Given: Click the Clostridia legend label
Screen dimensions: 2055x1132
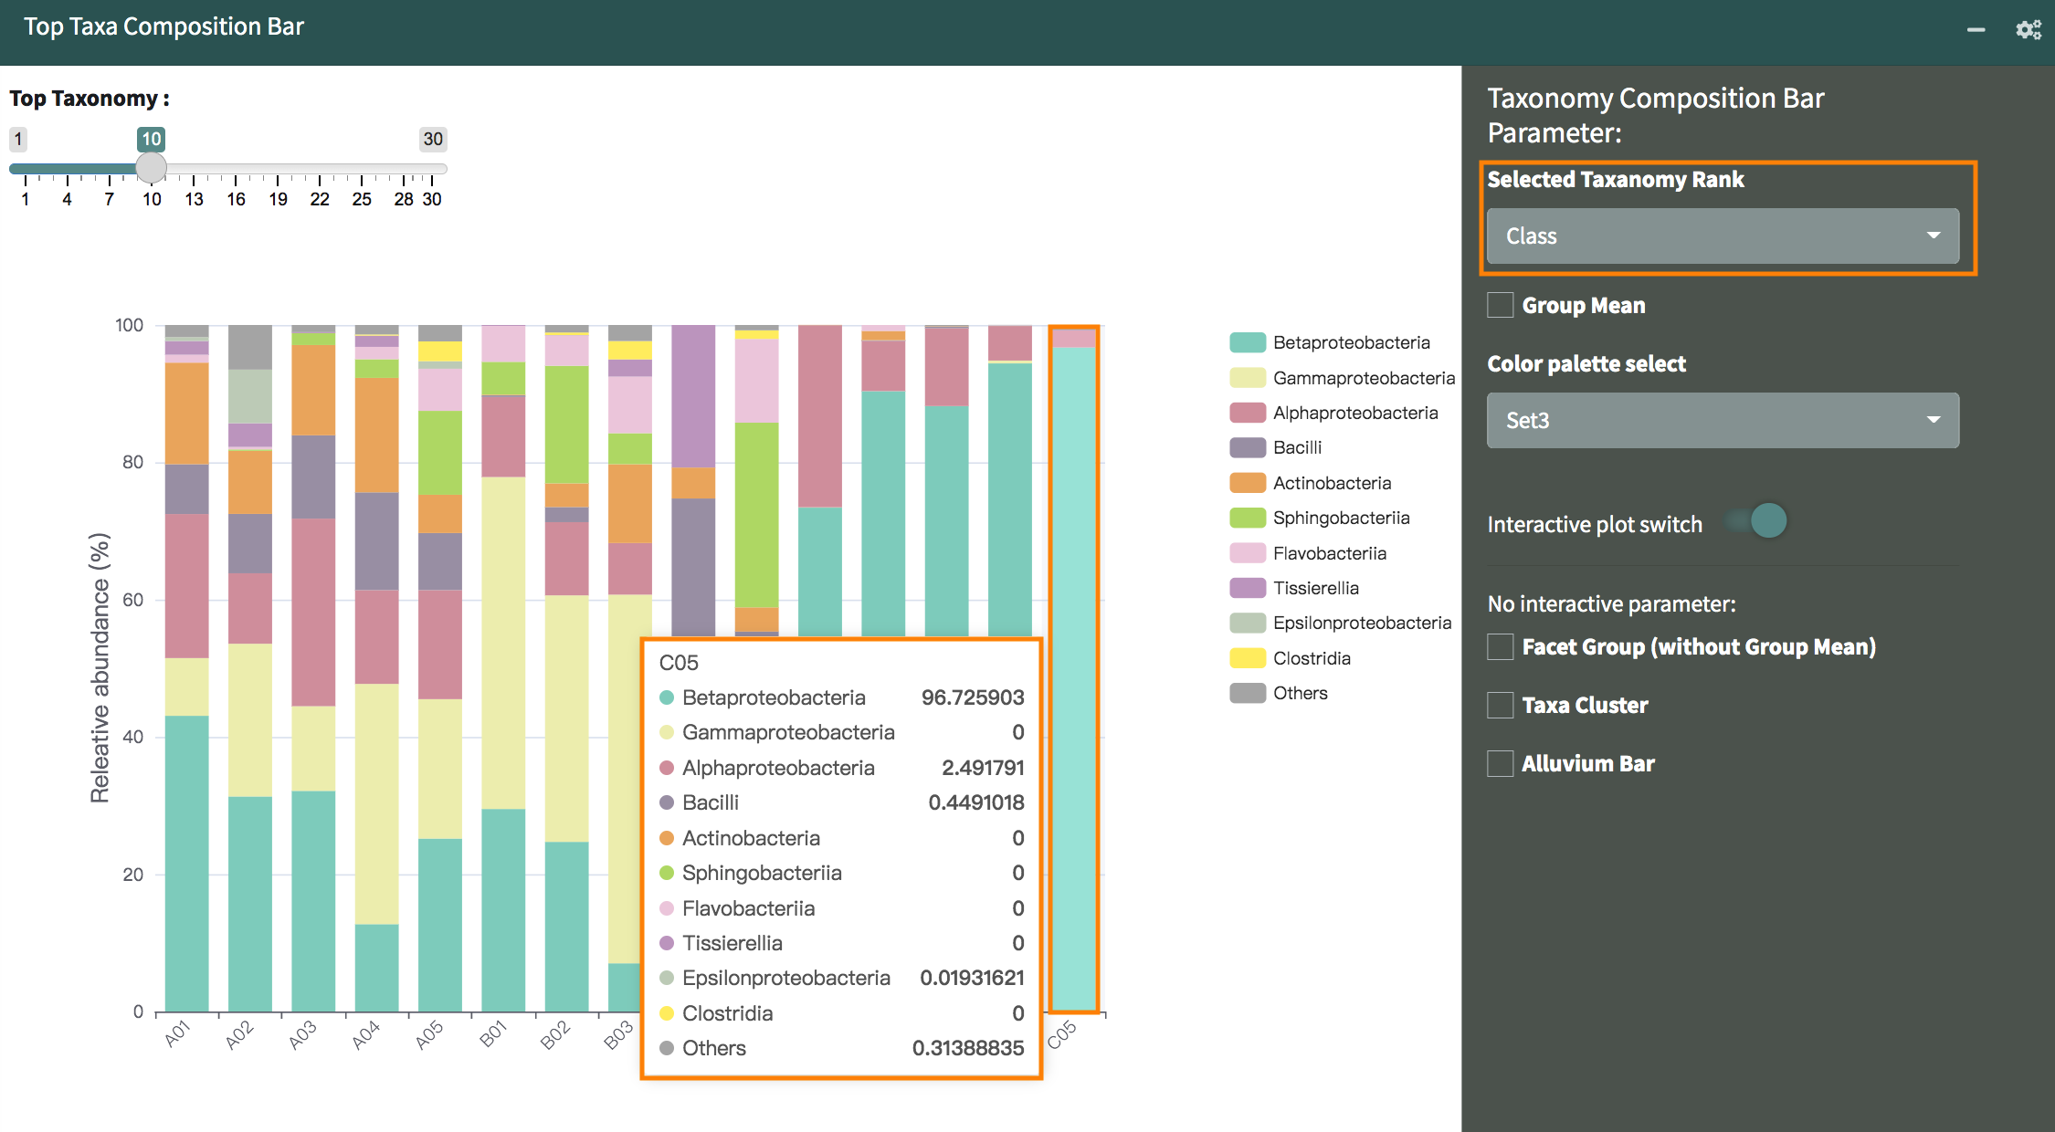Looking at the screenshot, I should tap(1312, 658).
